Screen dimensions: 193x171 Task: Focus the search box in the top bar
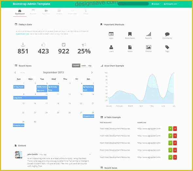[133, 4]
